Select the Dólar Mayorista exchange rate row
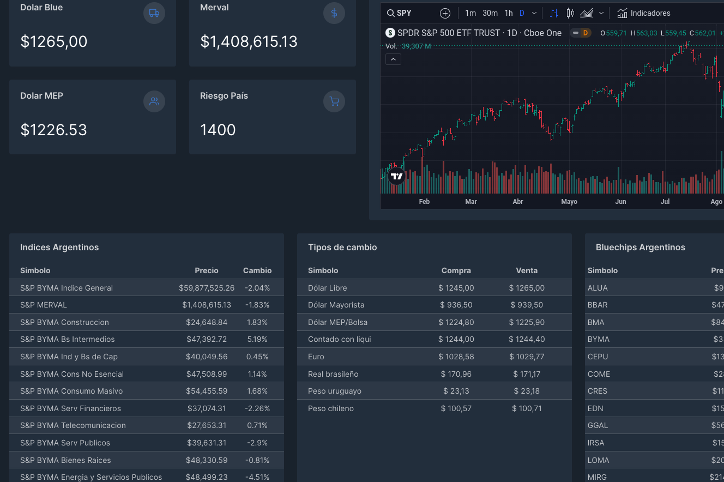 (x=434, y=305)
